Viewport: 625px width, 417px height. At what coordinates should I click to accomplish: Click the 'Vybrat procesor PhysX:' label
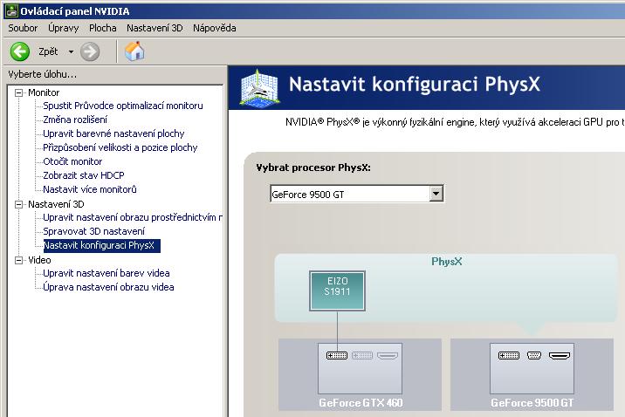(313, 167)
